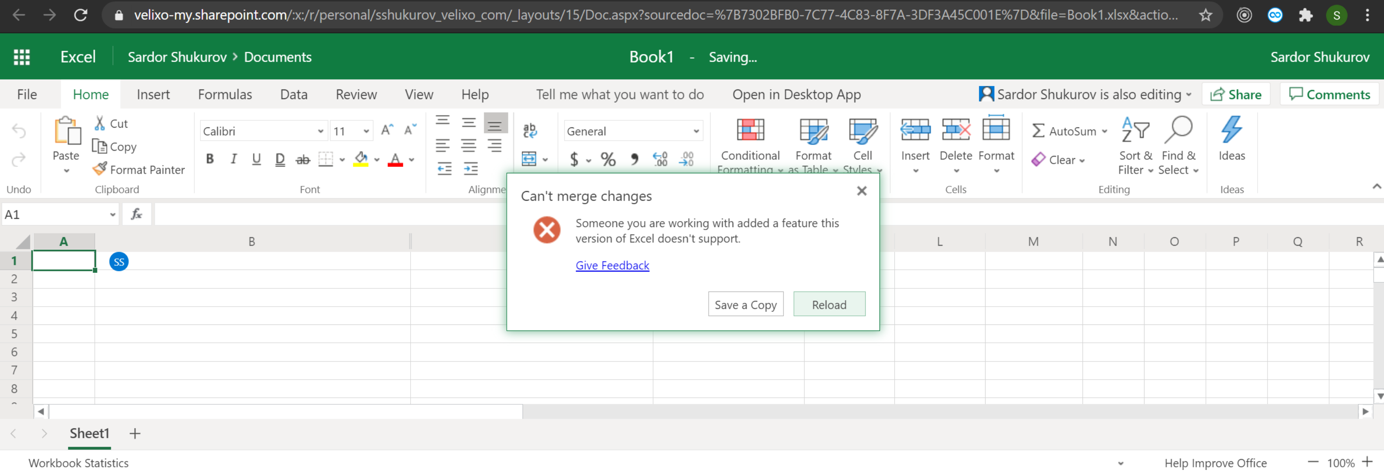Toggle bold formatting

point(210,159)
